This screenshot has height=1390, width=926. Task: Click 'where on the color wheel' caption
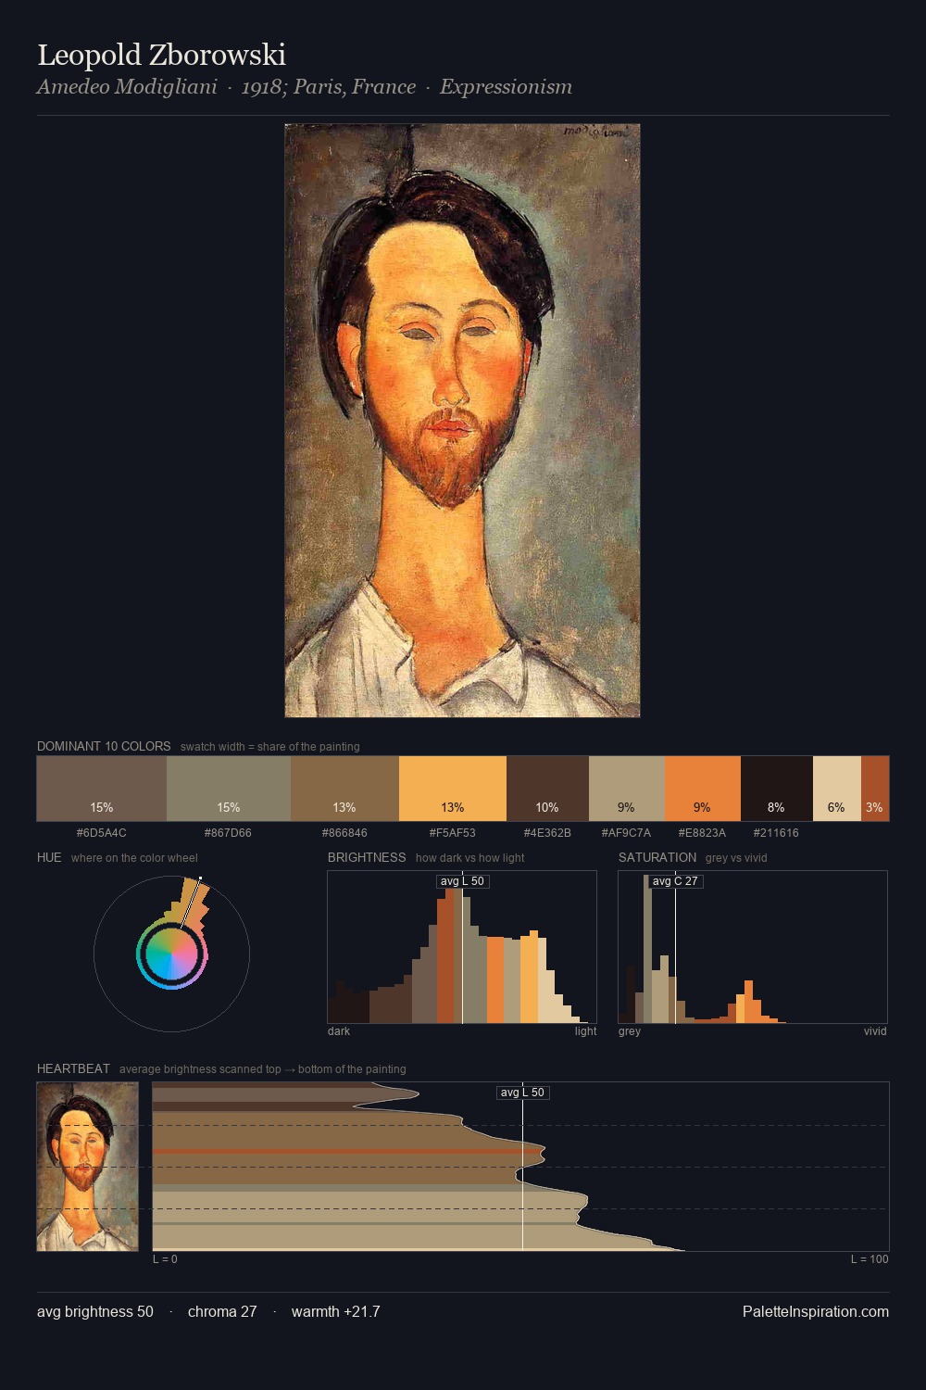[134, 858]
